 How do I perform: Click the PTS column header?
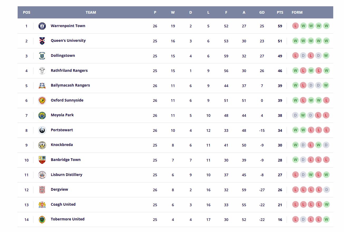point(280,12)
